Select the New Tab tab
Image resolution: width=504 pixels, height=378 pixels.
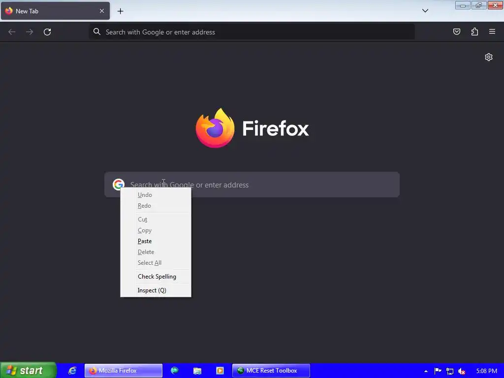[55, 11]
